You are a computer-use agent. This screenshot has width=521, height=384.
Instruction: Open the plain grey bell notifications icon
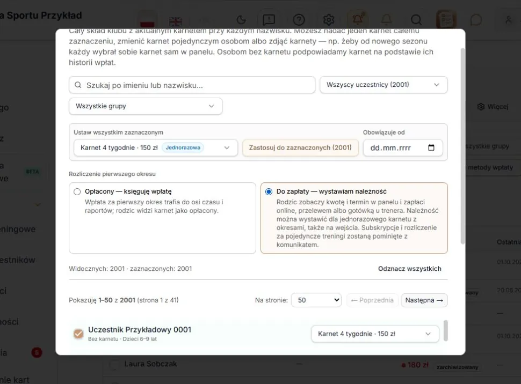[x=386, y=20]
